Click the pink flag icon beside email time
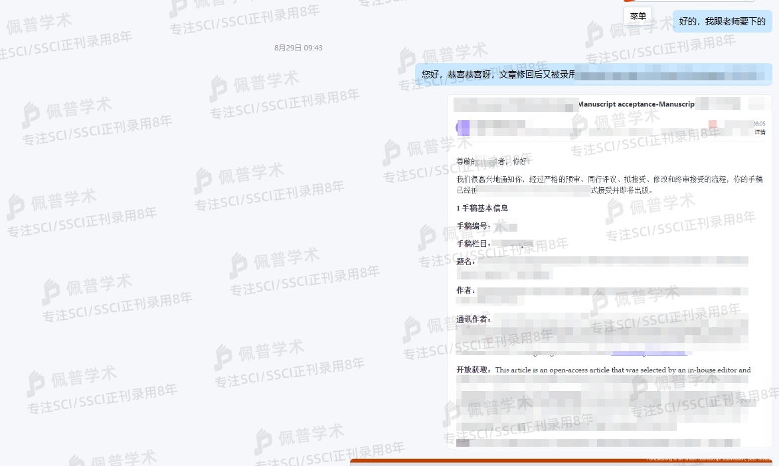Viewport: 779px width, 466px height. [713, 124]
